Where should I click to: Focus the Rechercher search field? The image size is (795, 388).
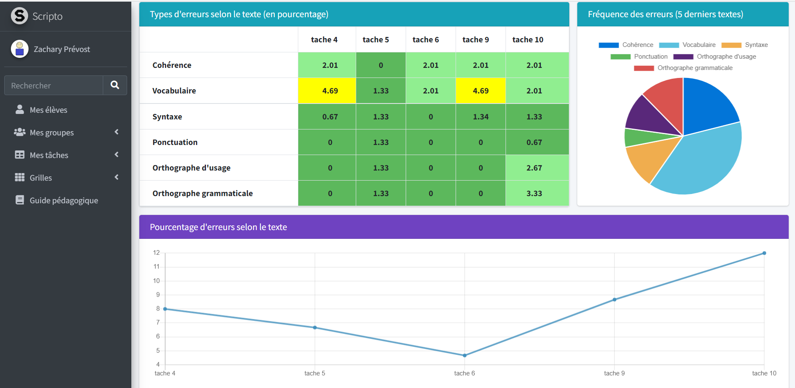click(x=54, y=85)
